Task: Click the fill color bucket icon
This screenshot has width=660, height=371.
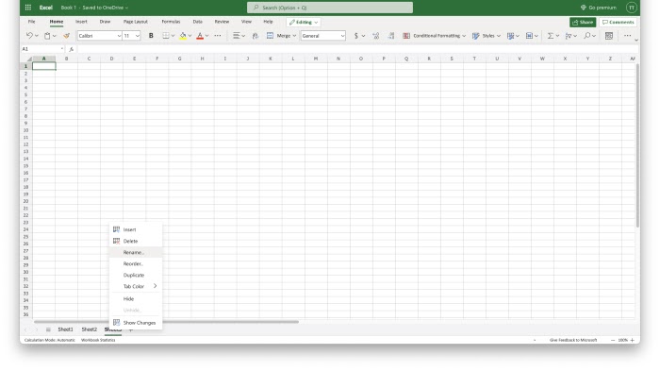Action: pyautogui.click(x=183, y=36)
